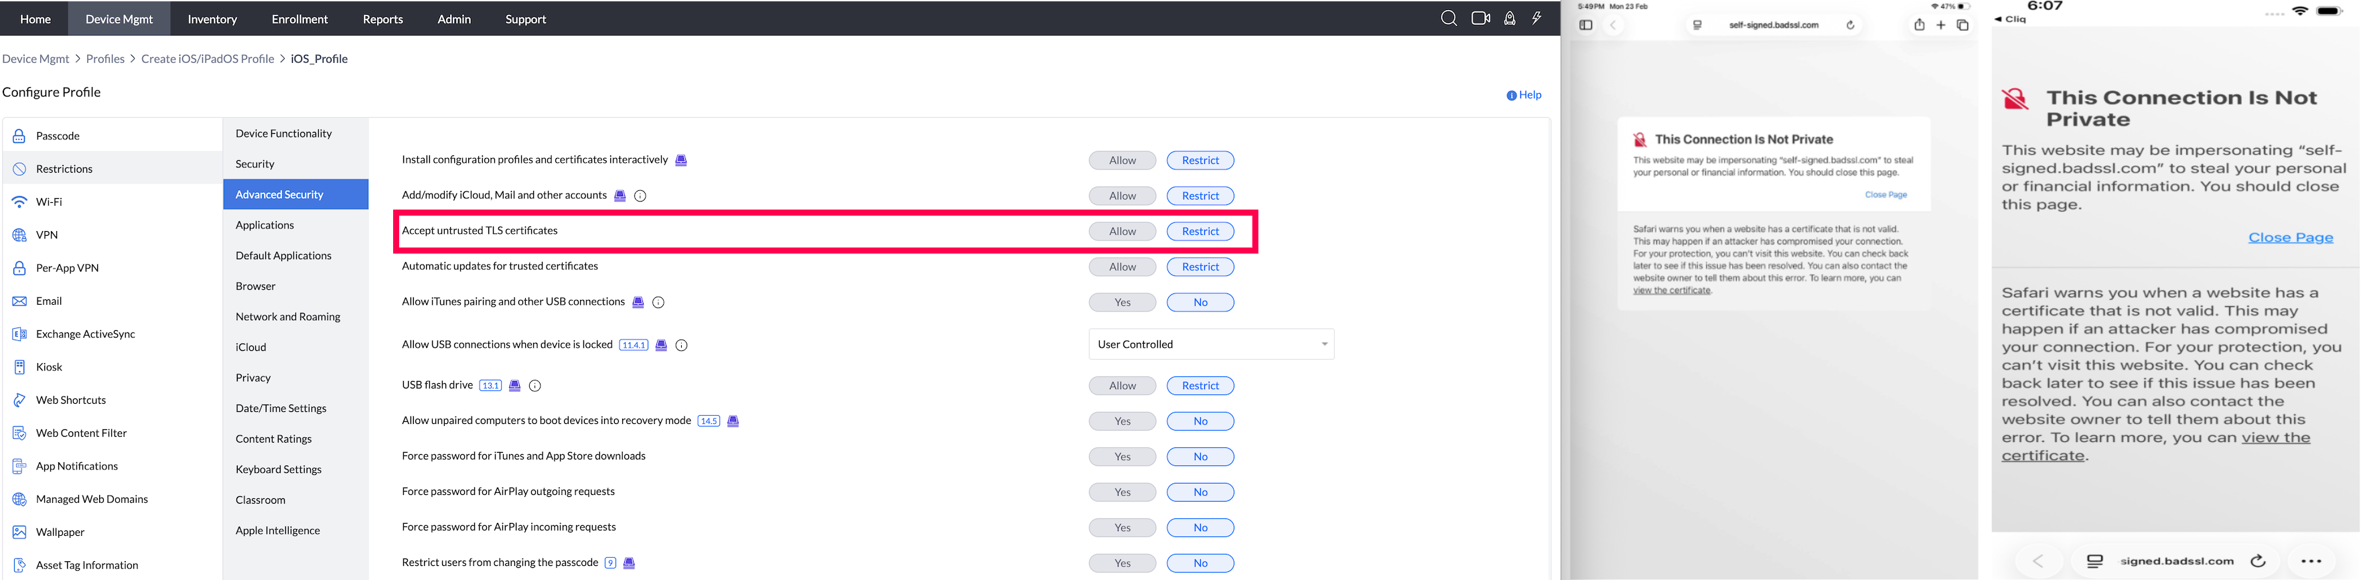Switch to the Applications restrictions section
This screenshot has height=580, width=2371.
pos(265,224)
